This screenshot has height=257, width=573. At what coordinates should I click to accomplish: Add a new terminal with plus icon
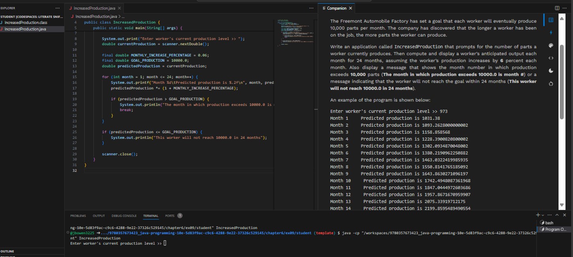(x=538, y=215)
